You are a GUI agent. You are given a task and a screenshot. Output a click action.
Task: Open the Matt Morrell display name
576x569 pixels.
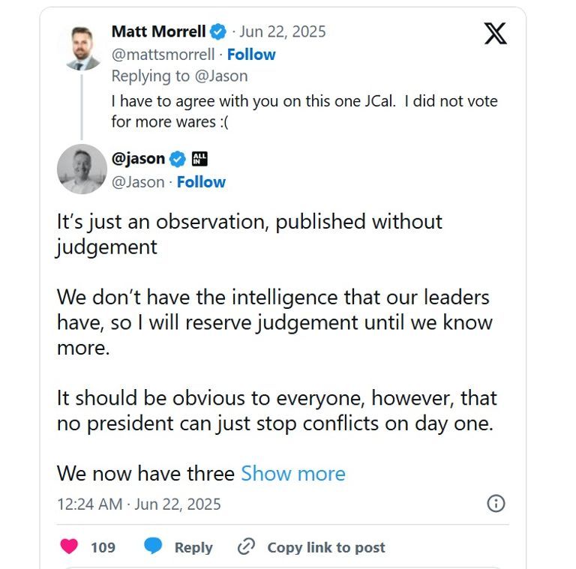pyautogui.click(x=159, y=31)
